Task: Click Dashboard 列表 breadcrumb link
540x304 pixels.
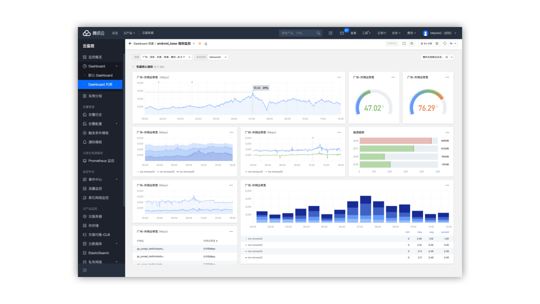Action: tap(143, 43)
